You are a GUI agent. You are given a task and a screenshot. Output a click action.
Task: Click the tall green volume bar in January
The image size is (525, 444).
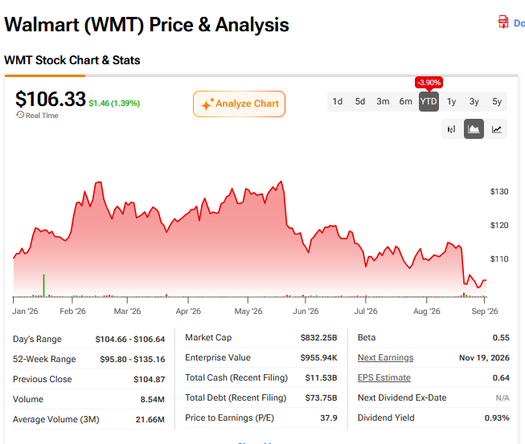tap(44, 285)
